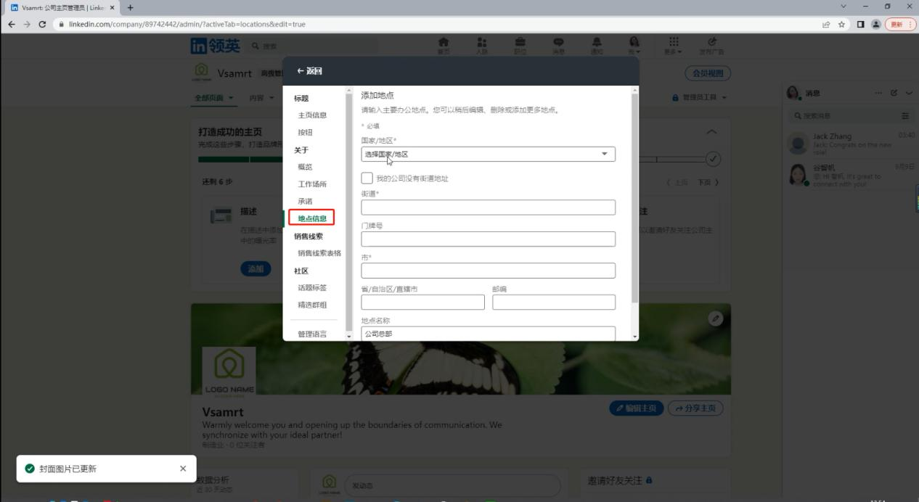This screenshot has width=919, height=502.
Task: Dismiss the 封面图片已更新 notification
Action: [x=183, y=469]
